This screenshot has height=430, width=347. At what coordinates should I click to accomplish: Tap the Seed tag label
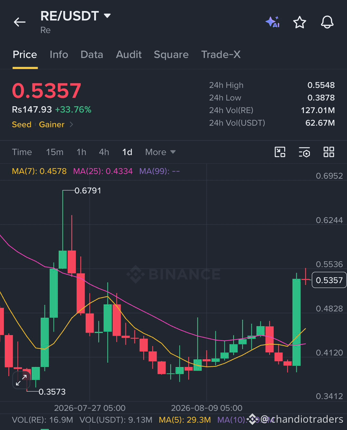[22, 125]
